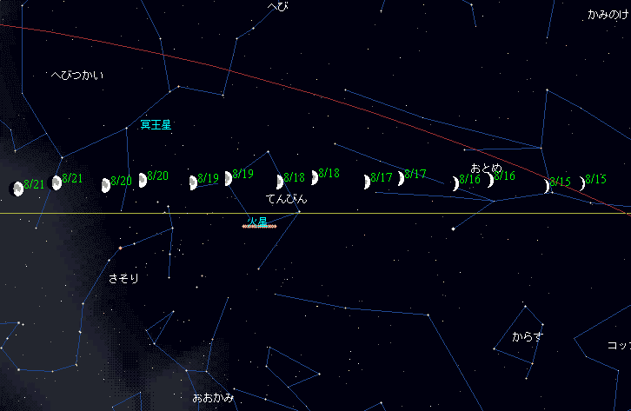Select the へびつかい constellation label
Image resolution: width=631 pixels, height=411 pixels.
pyautogui.click(x=77, y=76)
